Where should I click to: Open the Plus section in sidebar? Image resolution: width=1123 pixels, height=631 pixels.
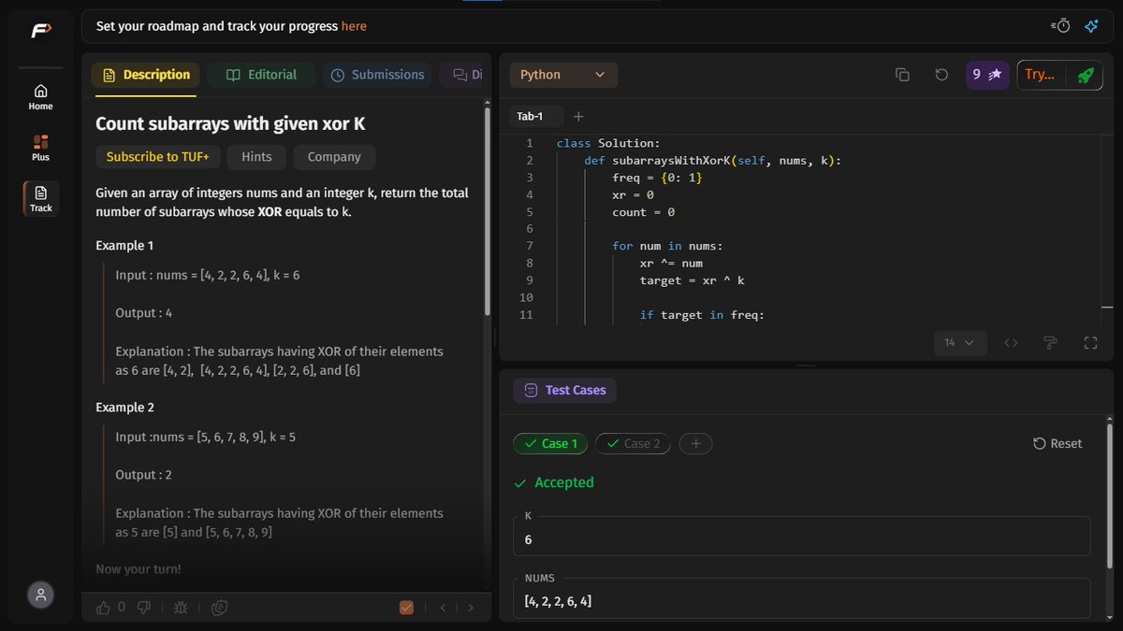(40, 148)
